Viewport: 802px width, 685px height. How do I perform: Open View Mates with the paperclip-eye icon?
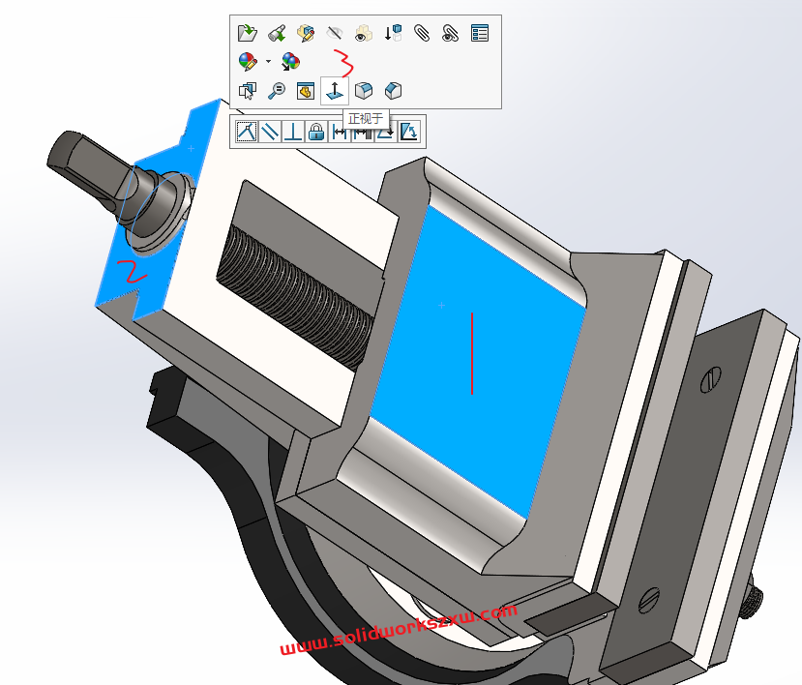450,33
